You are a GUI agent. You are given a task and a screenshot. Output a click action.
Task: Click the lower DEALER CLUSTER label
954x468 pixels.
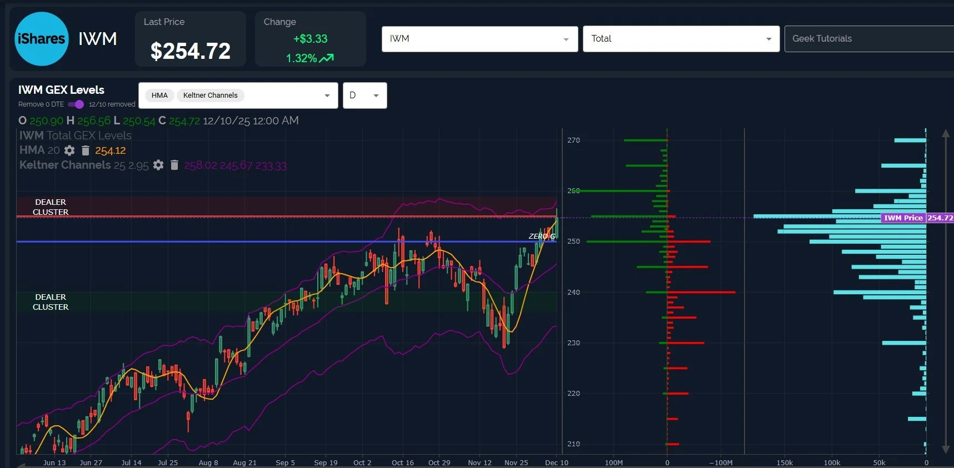point(51,302)
